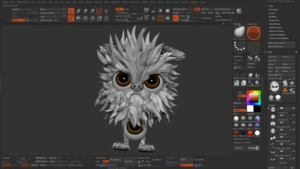This screenshot has height=169, width=300.
Task: Choose the SelectRect brush icon
Action: click(x=236, y=76)
